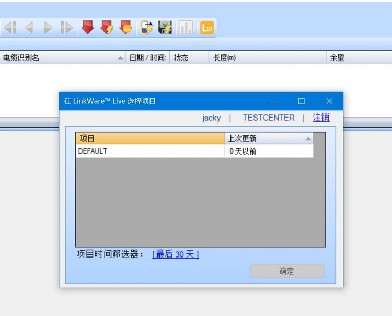392x316 pixels.
Task: Sort by the 项目 column header
Action: pos(150,138)
